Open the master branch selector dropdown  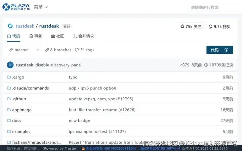pyautogui.click(x=24, y=50)
